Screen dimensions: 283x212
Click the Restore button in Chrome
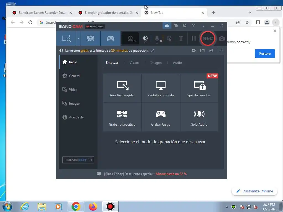[265, 54]
